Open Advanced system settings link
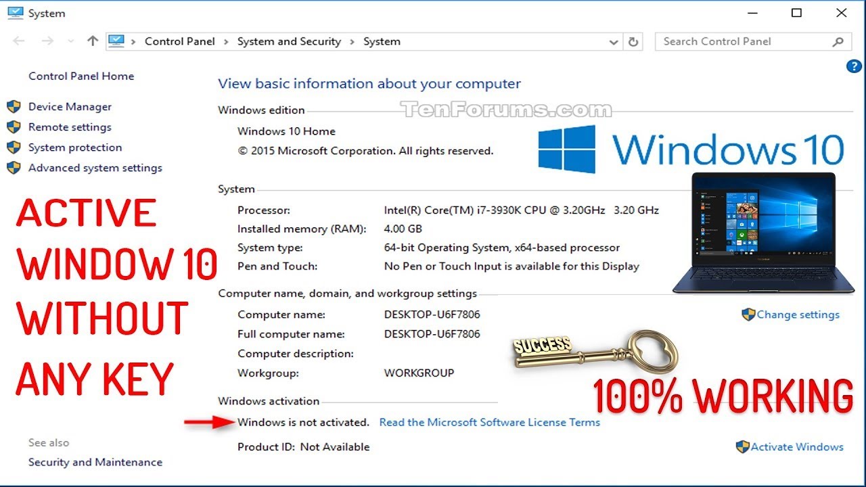The width and height of the screenshot is (866, 487). tap(95, 167)
